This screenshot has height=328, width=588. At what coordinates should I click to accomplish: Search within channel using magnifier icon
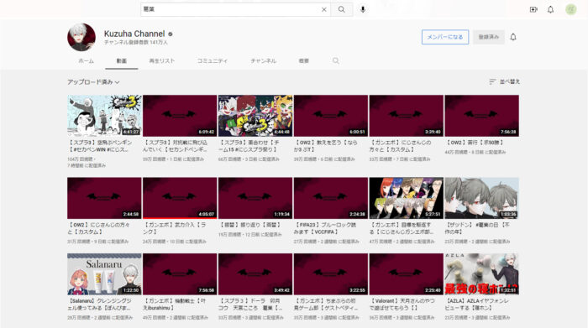(x=336, y=60)
